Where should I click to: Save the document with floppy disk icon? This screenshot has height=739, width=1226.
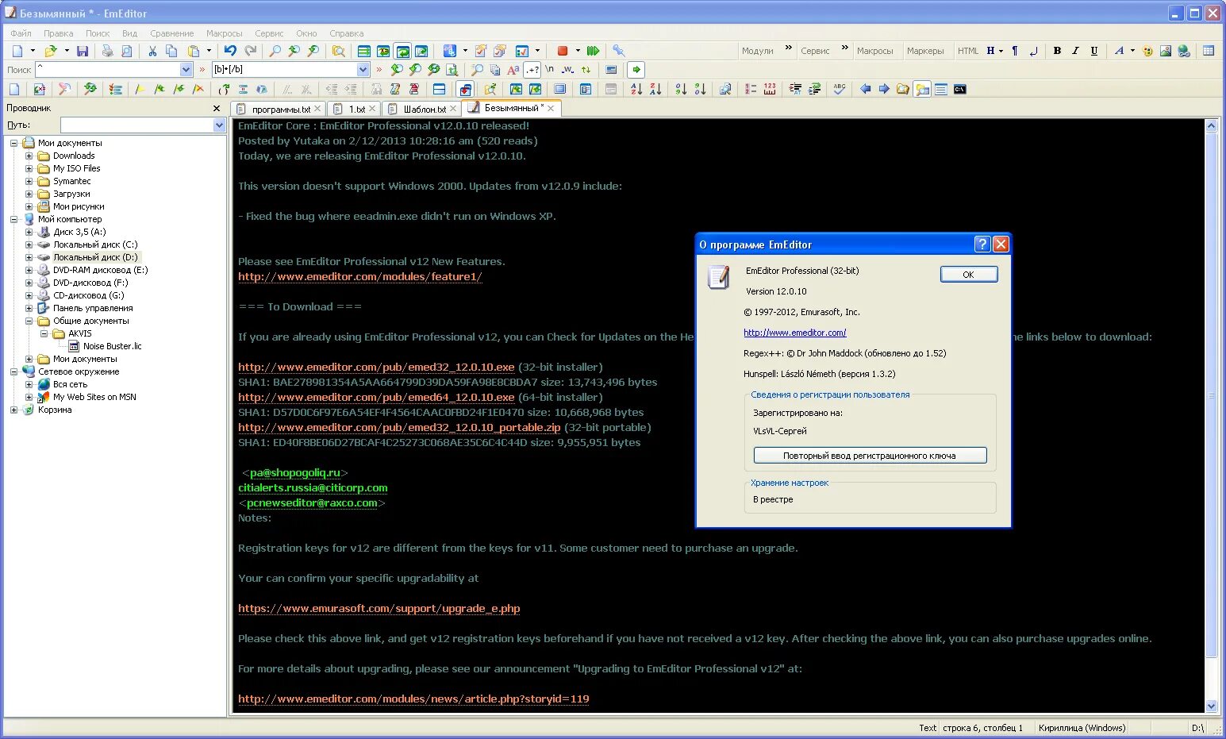tap(82, 51)
